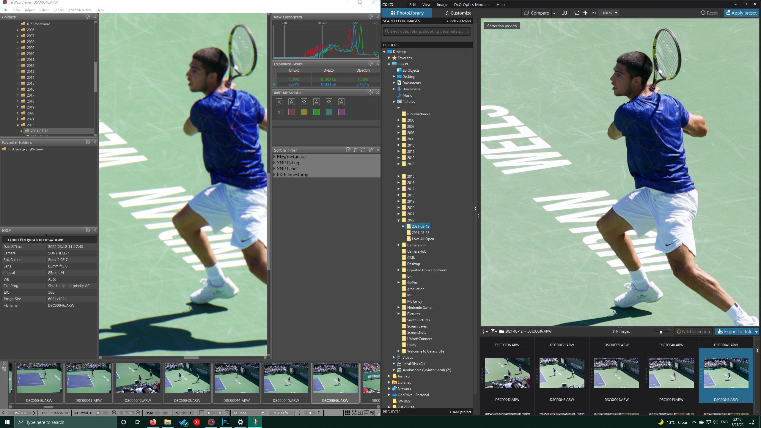761x428 pixels.
Task: Click the Sort & Filter reverse order icon
Action: [355, 150]
